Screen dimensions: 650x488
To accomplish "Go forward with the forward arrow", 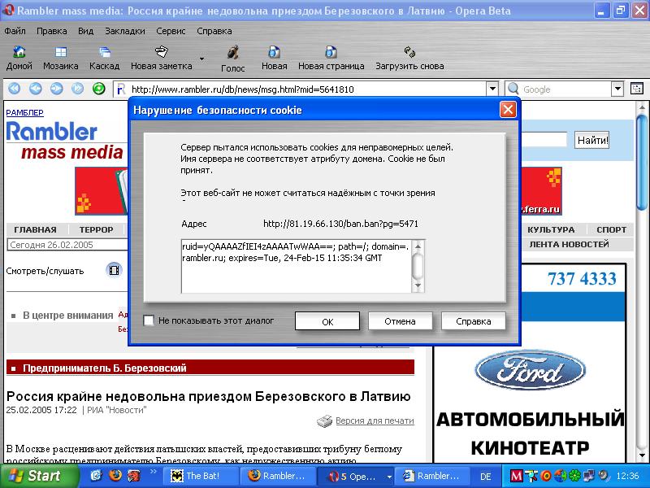I will [56, 89].
